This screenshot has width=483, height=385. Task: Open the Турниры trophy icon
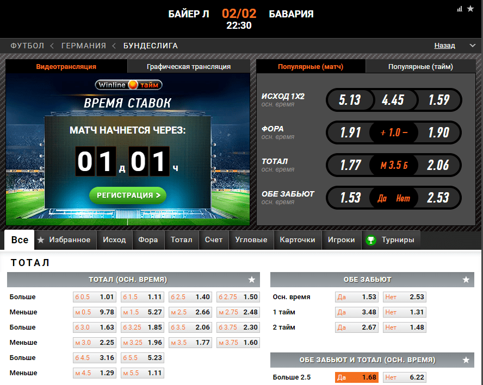tap(371, 240)
